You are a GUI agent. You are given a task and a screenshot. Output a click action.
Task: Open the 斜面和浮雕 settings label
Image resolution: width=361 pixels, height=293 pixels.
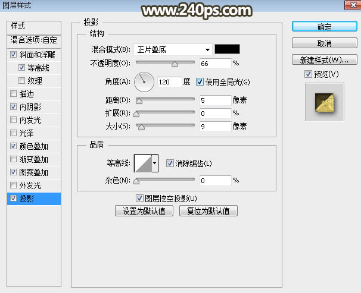coord(38,55)
